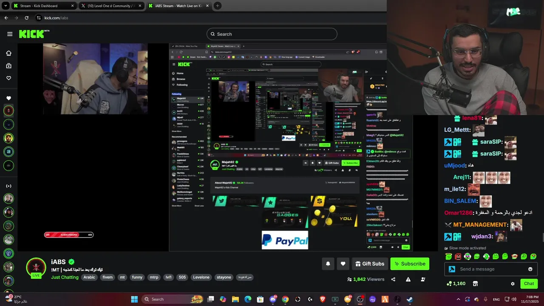This screenshot has width=544, height=306.
Task: Click the green Subscribe button
Action: pos(410,264)
